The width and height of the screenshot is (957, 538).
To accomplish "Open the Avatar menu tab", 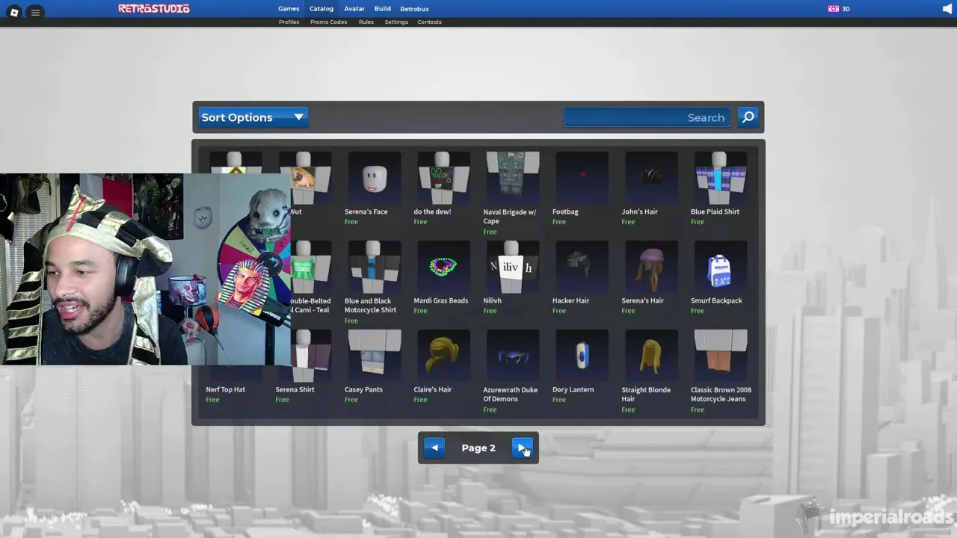I will coord(354,9).
